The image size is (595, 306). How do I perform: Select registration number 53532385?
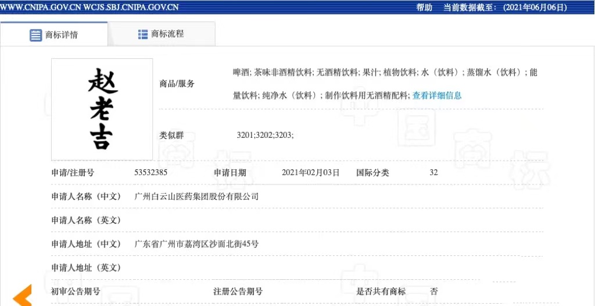(150, 173)
